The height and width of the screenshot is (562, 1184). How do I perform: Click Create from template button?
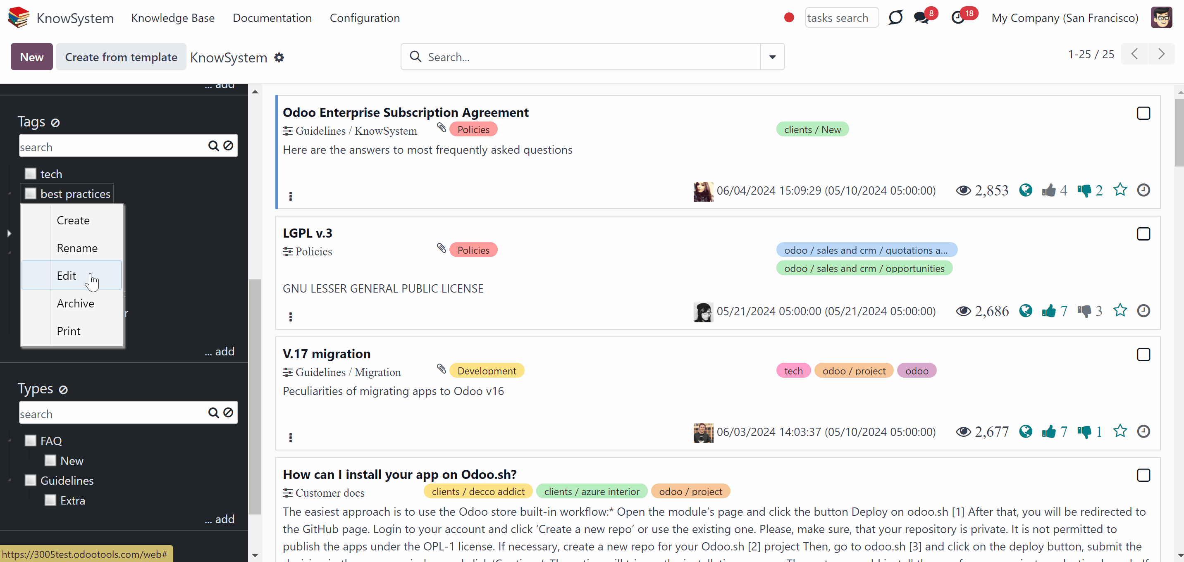(122, 57)
